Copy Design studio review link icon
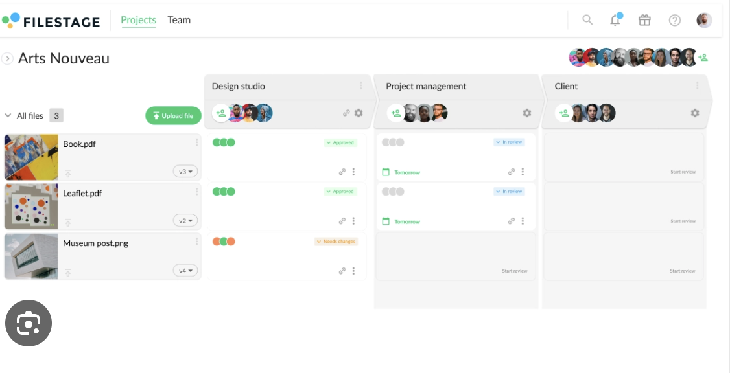This screenshot has width=730, height=373. click(347, 113)
